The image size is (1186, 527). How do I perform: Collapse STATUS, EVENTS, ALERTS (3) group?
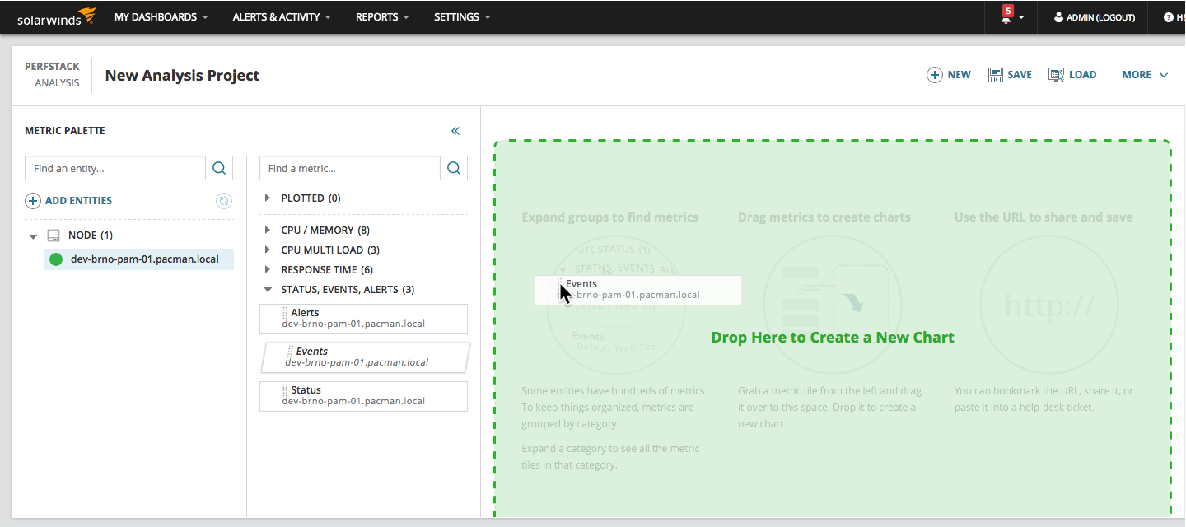268,290
